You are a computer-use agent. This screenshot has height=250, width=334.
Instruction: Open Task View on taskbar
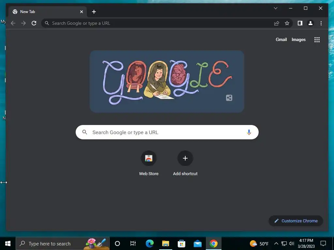133,243
